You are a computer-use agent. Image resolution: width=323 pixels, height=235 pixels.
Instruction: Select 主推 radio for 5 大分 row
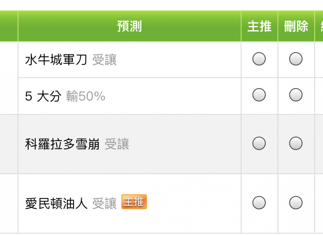coord(259,95)
